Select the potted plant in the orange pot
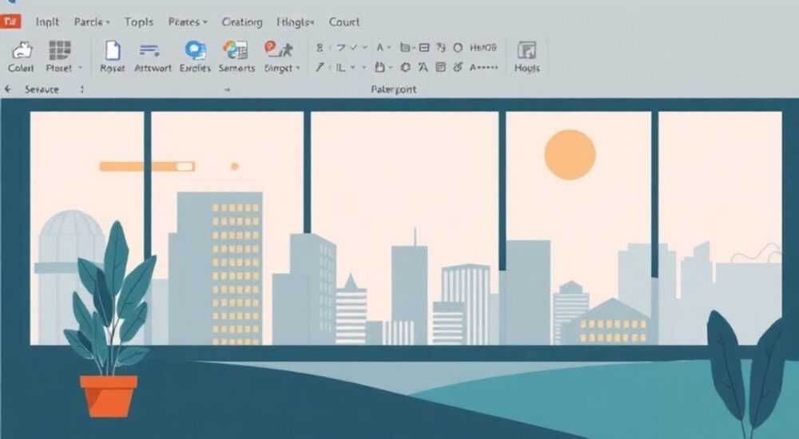Screen dimensions: 799x439 click(109, 319)
